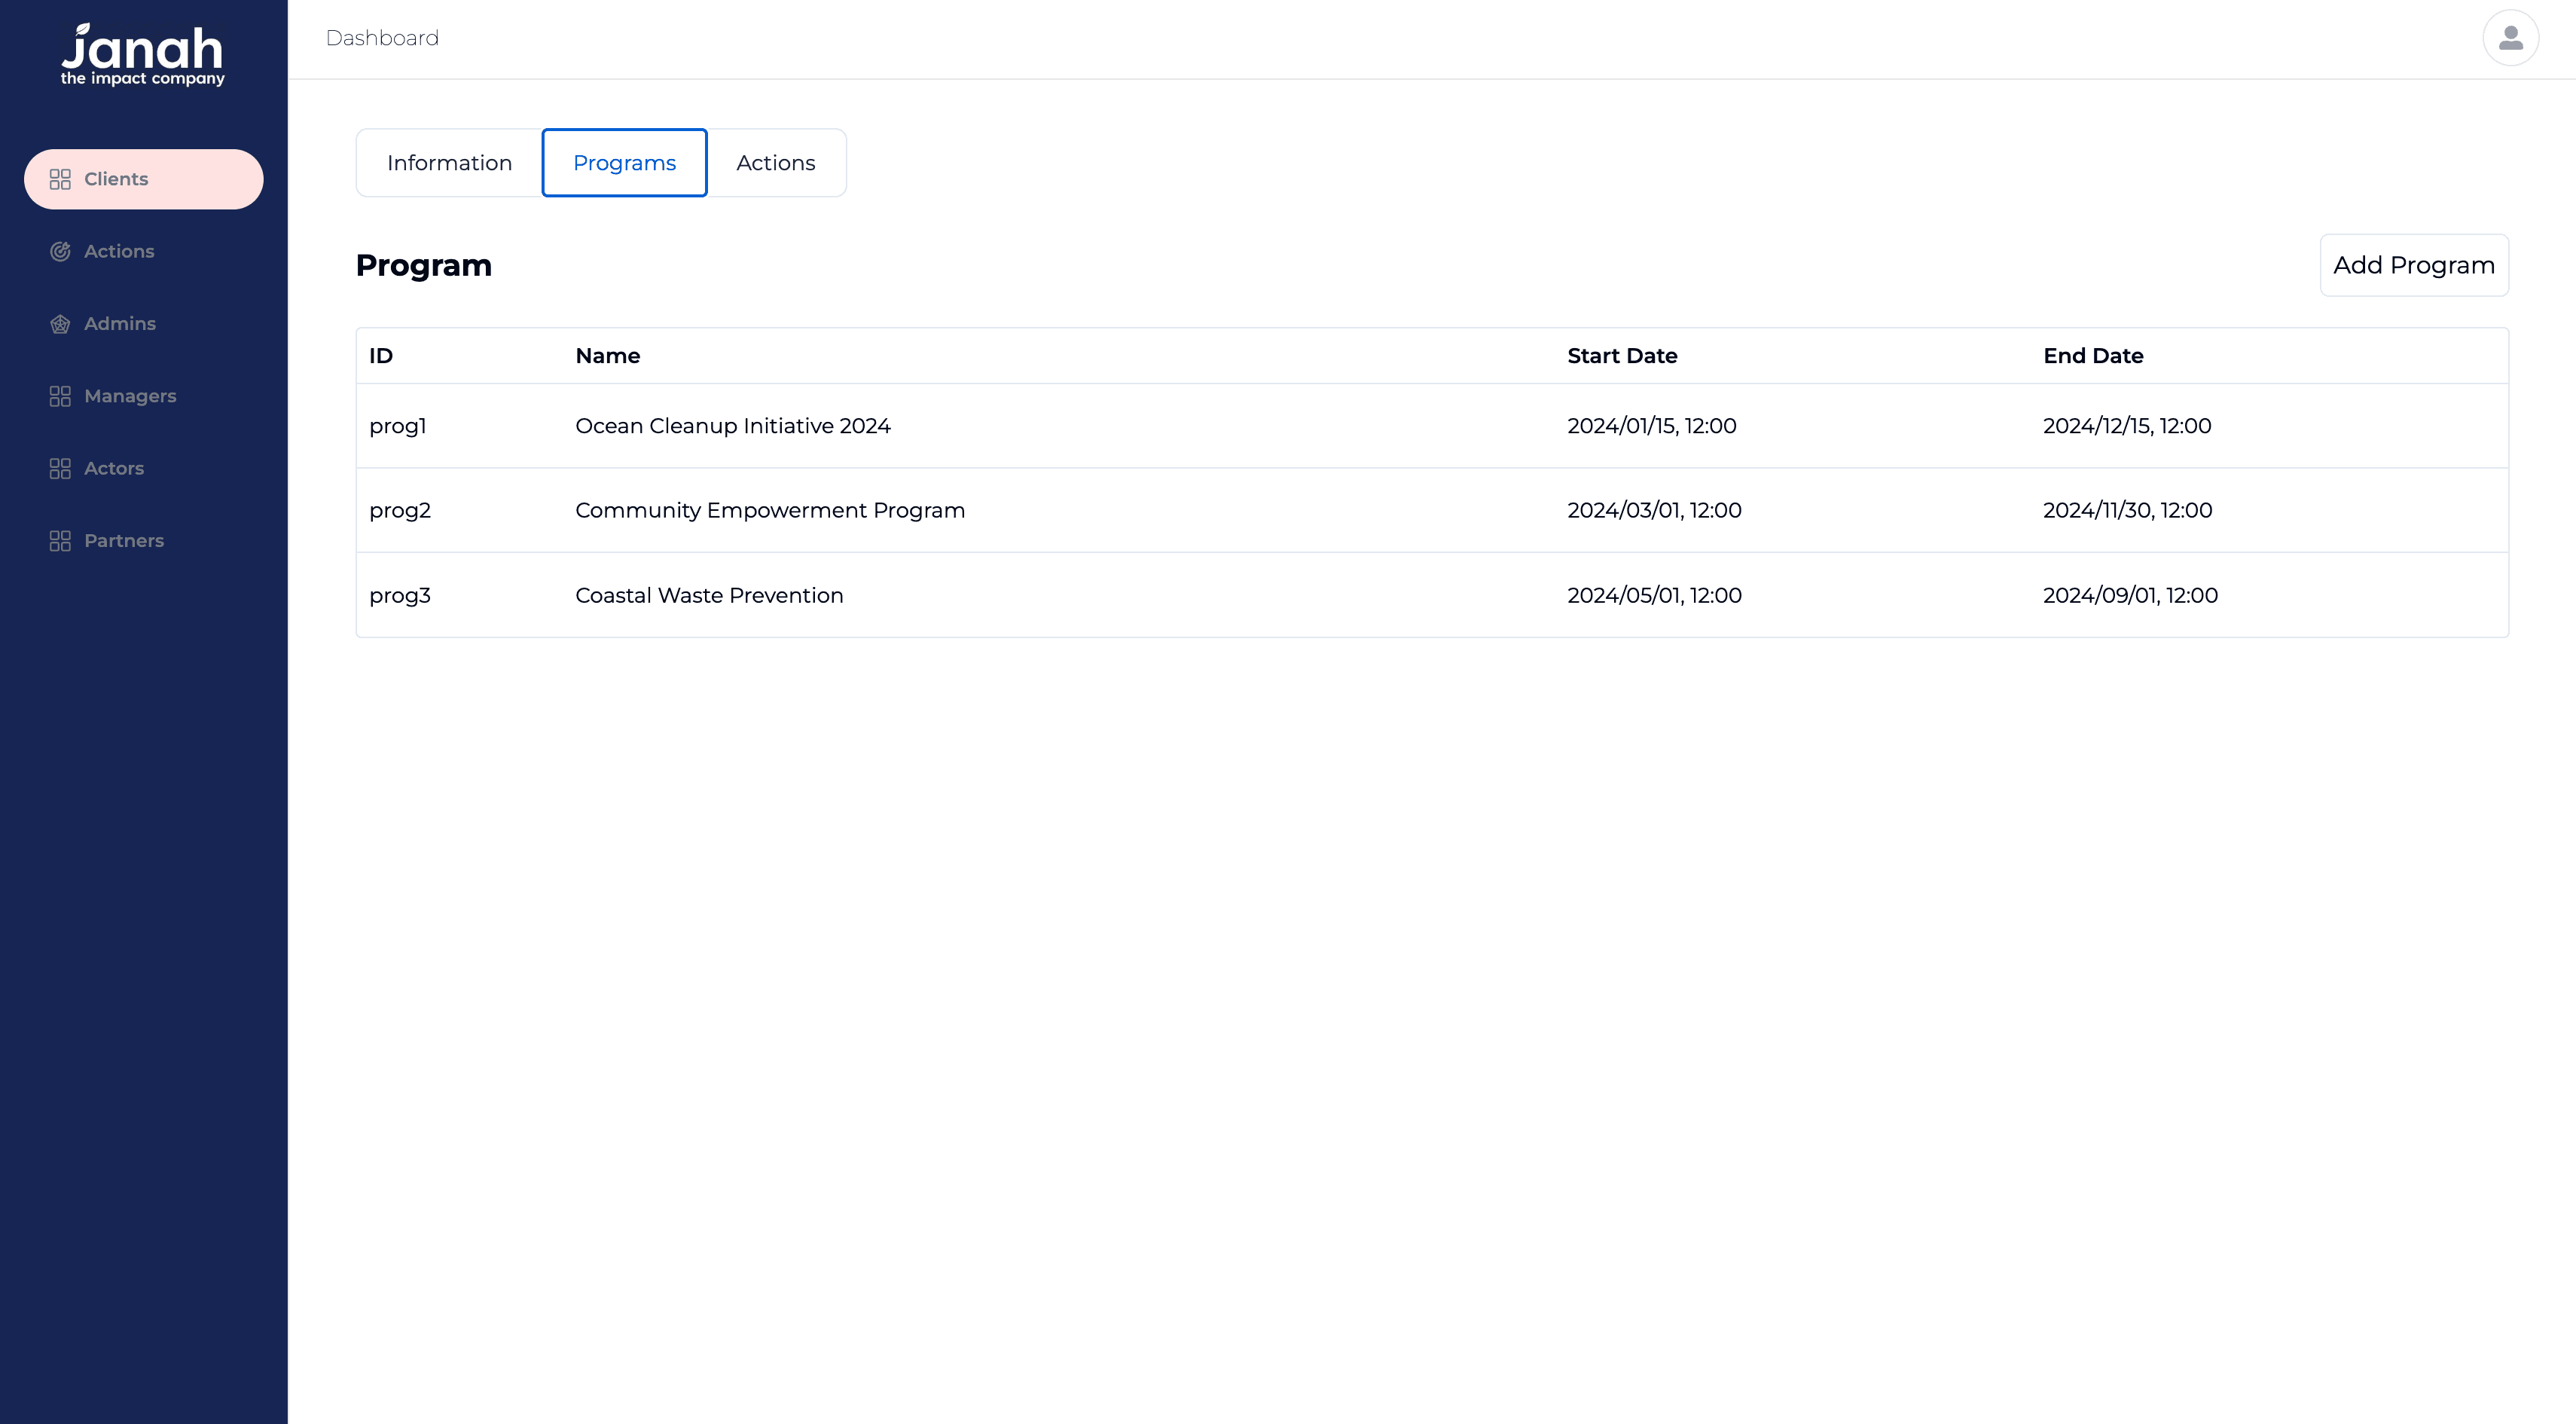Click the Janah logo
Viewport: 2576px width, 1424px height.
143,55
